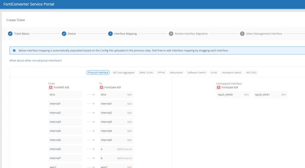Switch to the Wifi SSID tab
Image resolution: width=305 pixels, height=168 pixels.
point(251,73)
